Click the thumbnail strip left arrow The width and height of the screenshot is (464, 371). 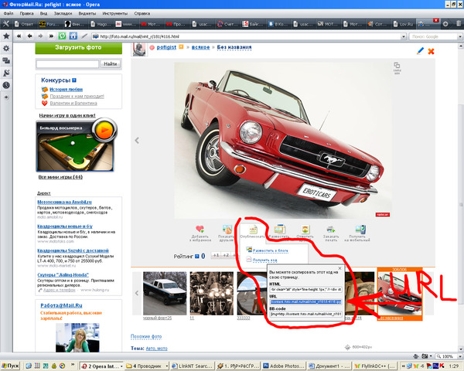(137, 293)
